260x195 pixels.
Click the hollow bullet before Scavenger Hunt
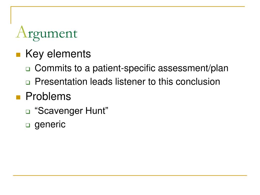click(28, 112)
